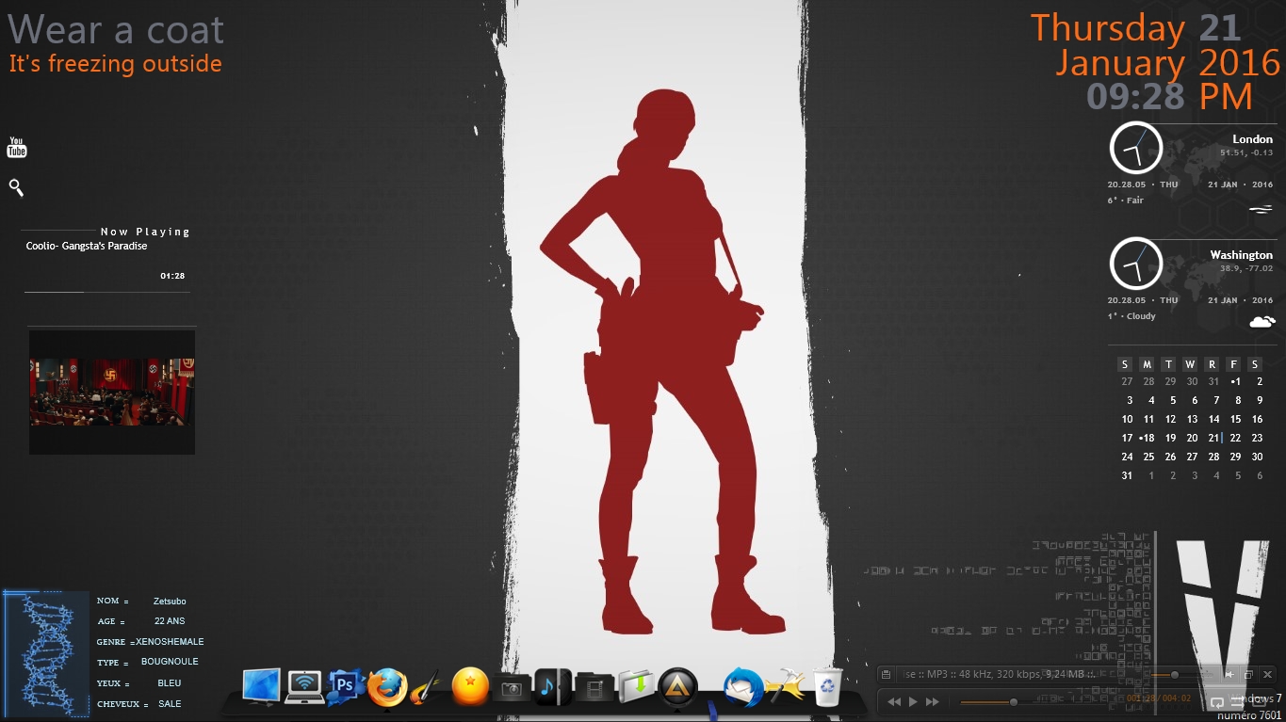Click the Washington cloudy weather icon
Viewport: 1286px width, 722px height.
1262,322
